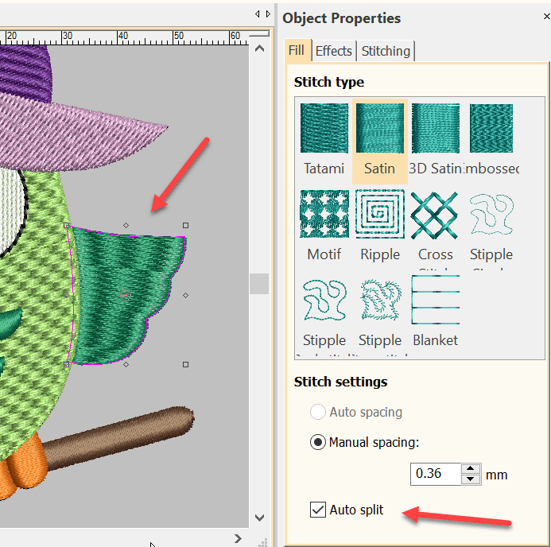Click the Fill tab

(297, 50)
